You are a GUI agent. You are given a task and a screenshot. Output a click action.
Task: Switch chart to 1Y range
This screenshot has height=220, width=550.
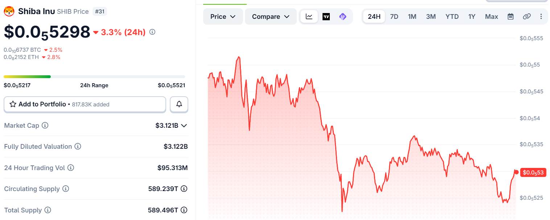click(472, 17)
